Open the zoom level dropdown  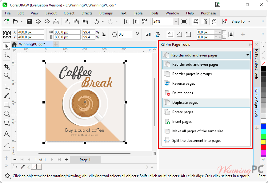[176, 21]
